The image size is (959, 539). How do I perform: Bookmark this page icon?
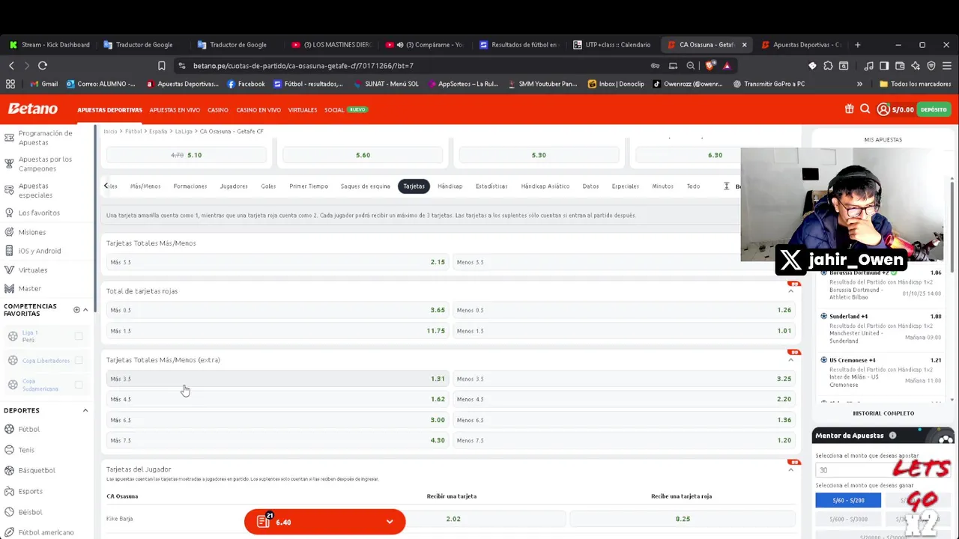coord(162,66)
